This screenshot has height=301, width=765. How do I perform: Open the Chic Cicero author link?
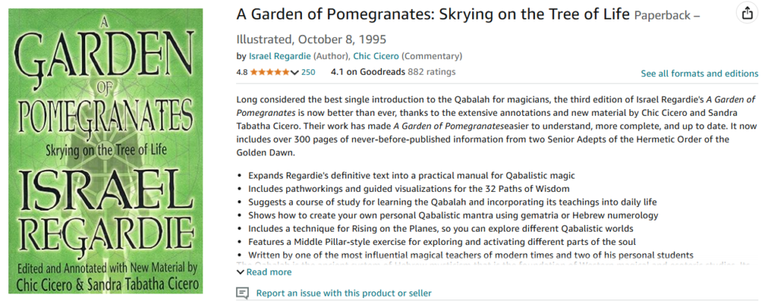pos(374,56)
